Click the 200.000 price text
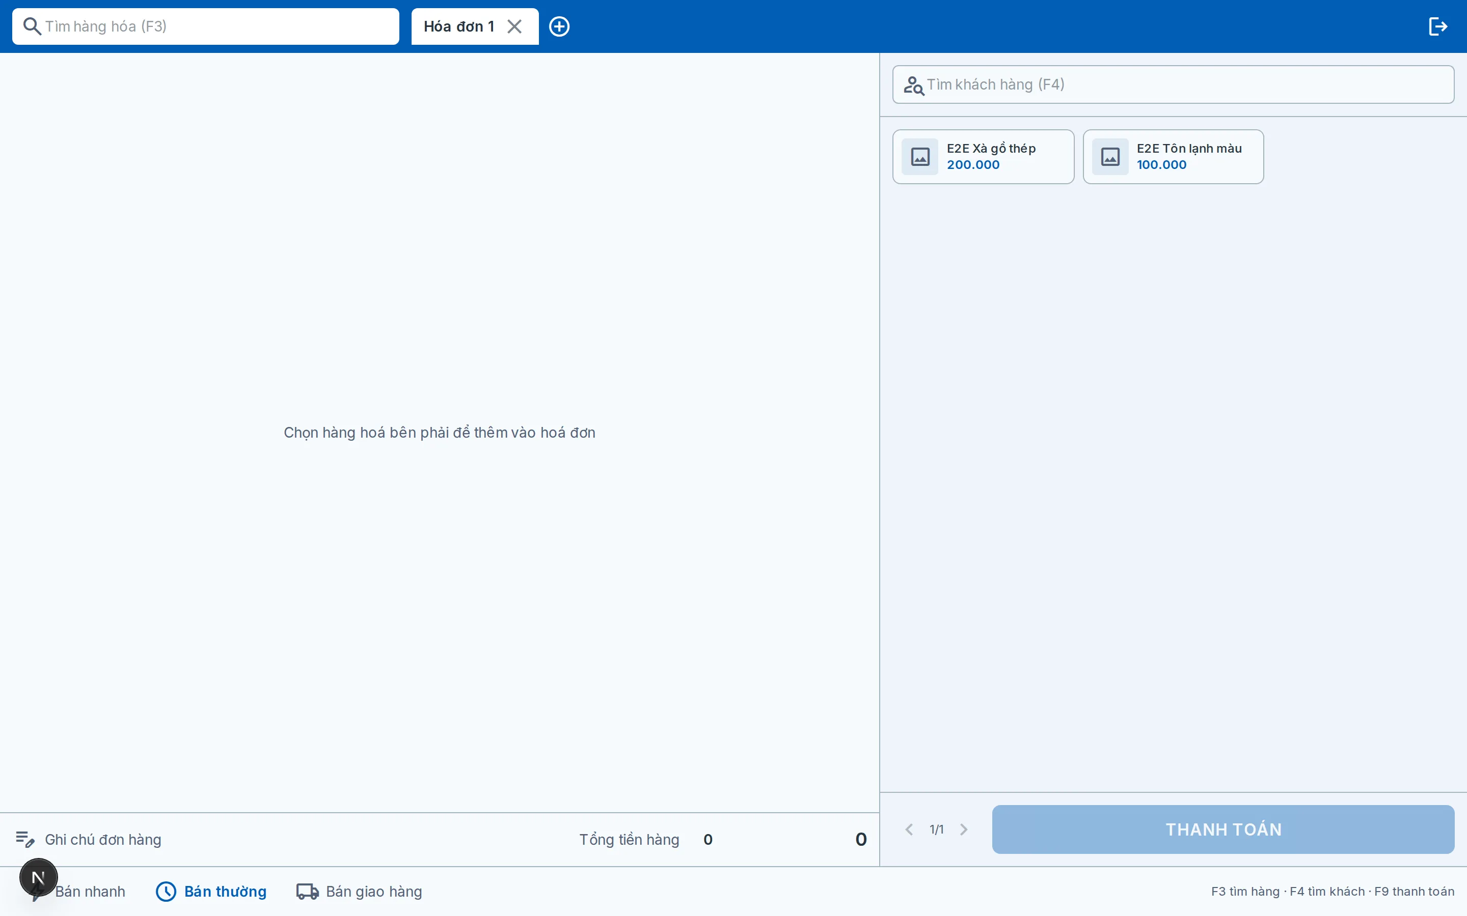This screenshot has height=916, width=1467. [973, 165]
